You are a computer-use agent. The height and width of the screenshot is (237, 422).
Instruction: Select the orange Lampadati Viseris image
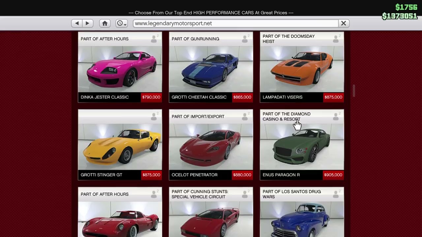[x=302, y=69]
